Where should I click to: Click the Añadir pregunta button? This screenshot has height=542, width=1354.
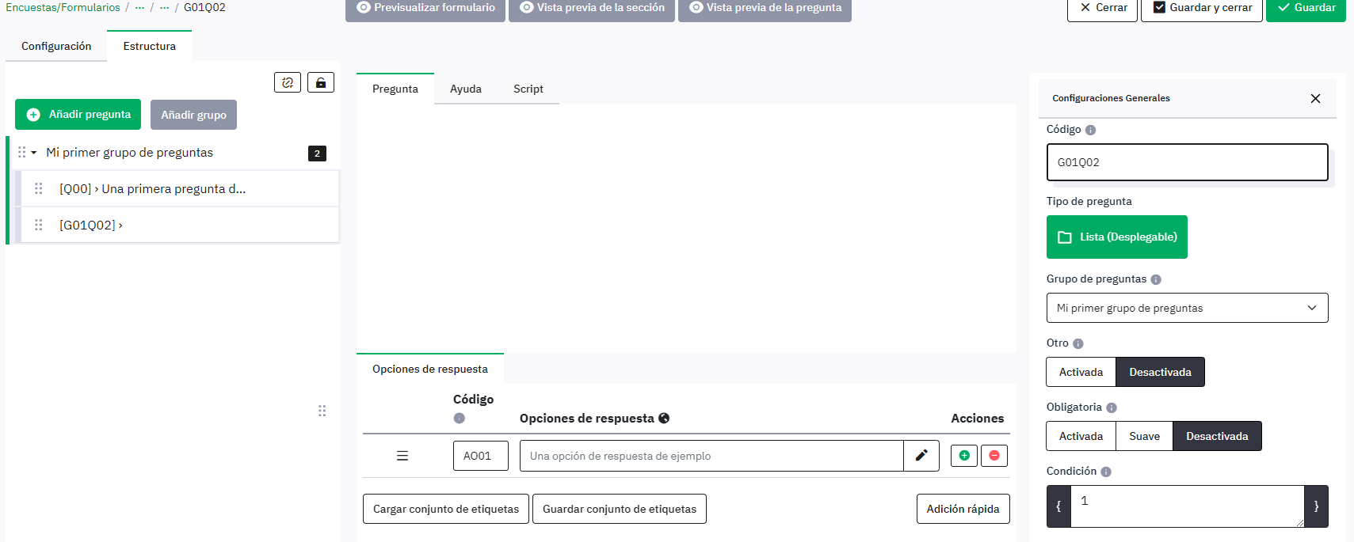78,115
